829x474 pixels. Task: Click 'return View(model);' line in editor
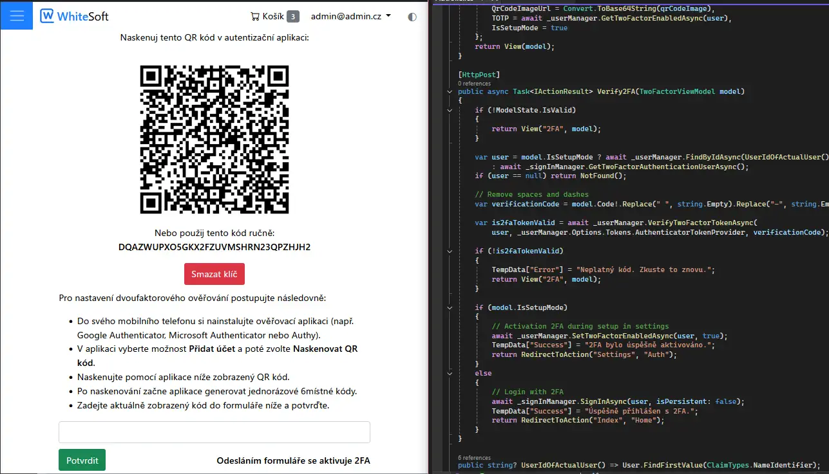click(x=515, y=47)
